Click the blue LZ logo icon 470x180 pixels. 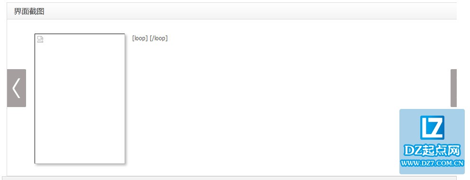(x=432, y=127)
